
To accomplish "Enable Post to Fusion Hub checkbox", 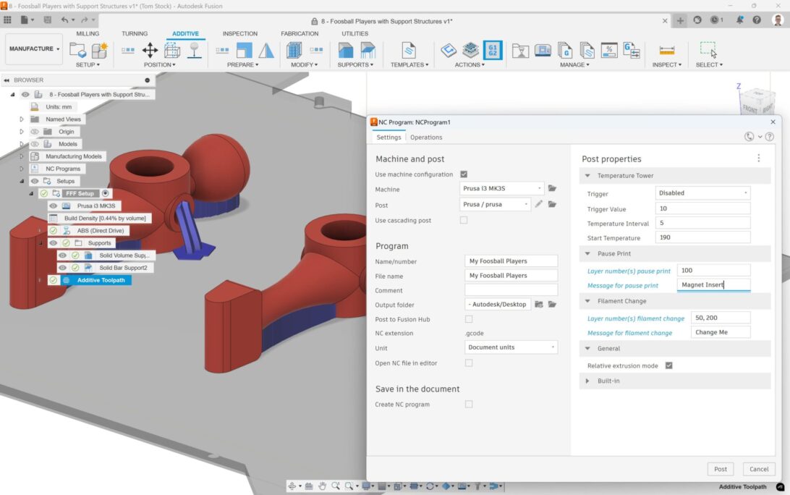I will [x=469, y=319].
